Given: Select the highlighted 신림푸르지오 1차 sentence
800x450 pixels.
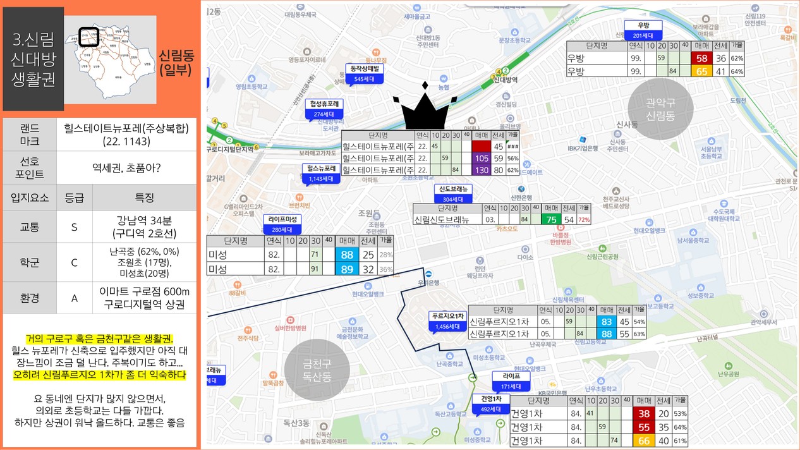Looking at the screenshot, I should coord(99,375).
